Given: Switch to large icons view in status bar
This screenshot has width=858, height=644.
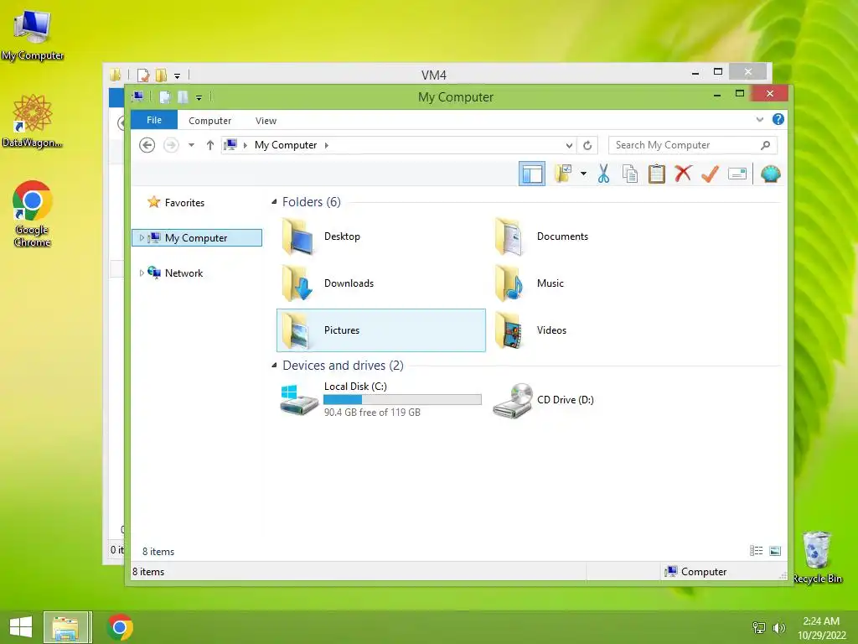Looking at the screenshot, I should click(x=775, y=551).
